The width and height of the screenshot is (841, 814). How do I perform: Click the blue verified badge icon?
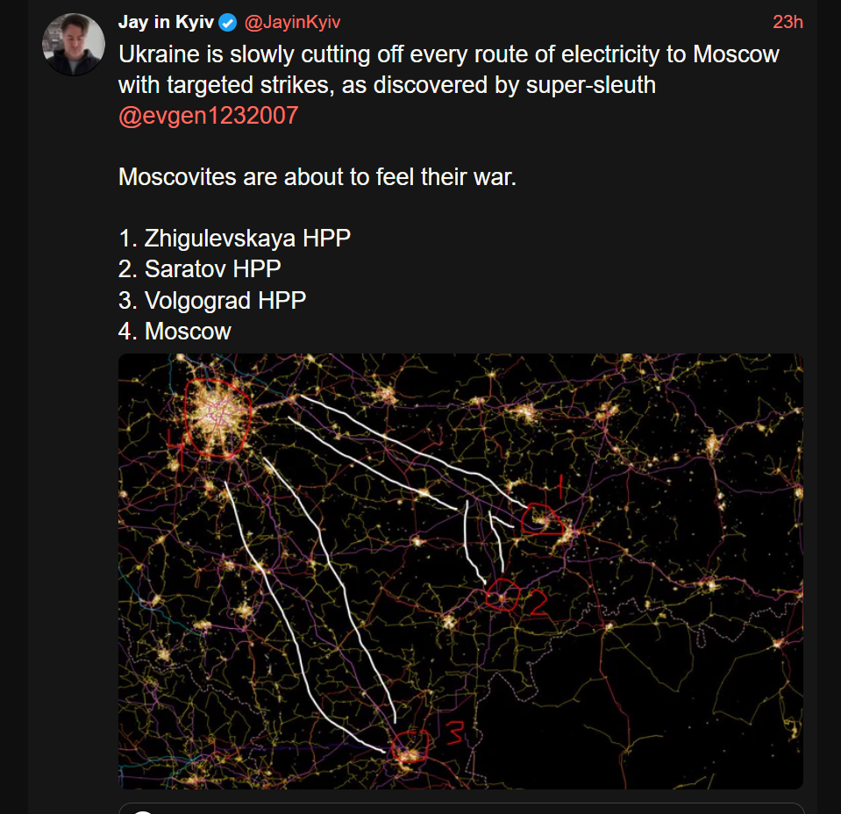tap(227, 22)
